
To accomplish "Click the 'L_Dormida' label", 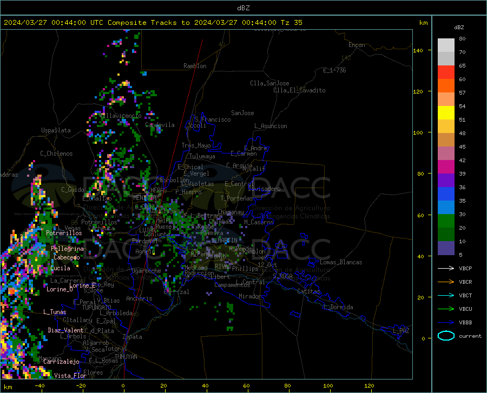I will pos(338,307).
